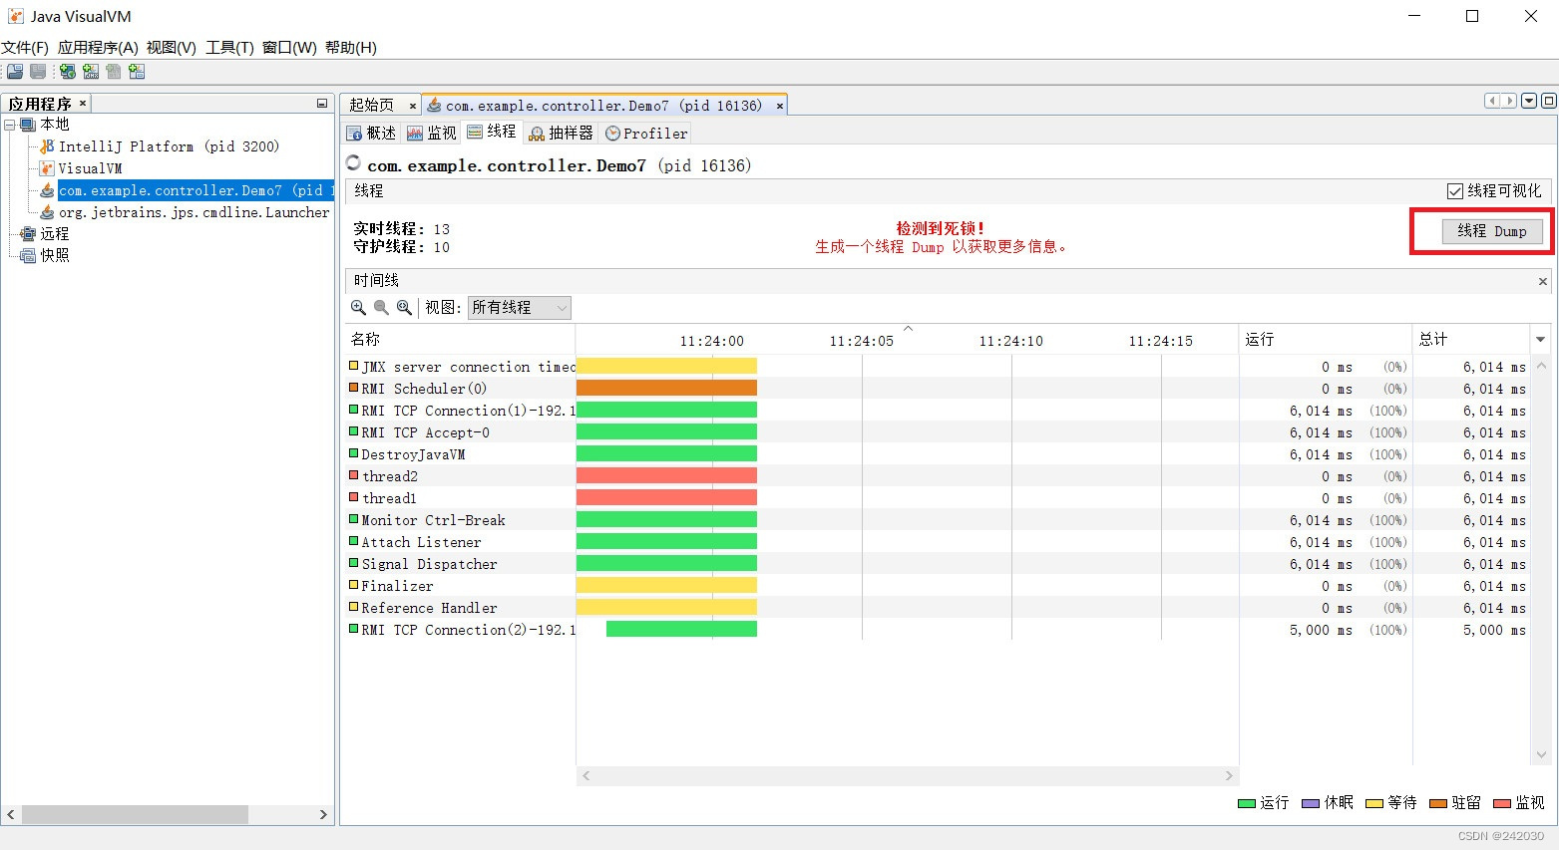This screenshot has width=1559, height=850.
Task: Switch to the 抽样器 tab
Action: [x=561, y=133]
